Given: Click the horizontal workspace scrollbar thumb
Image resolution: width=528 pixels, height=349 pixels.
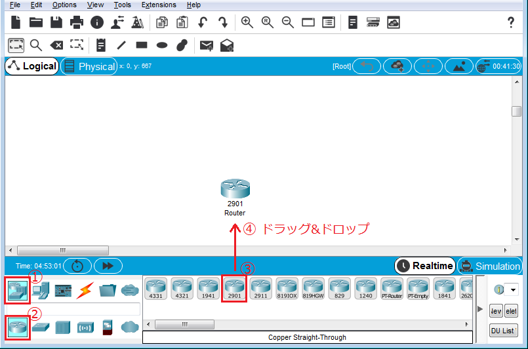Looking at the screenshot, I should (x=63, y=250).
